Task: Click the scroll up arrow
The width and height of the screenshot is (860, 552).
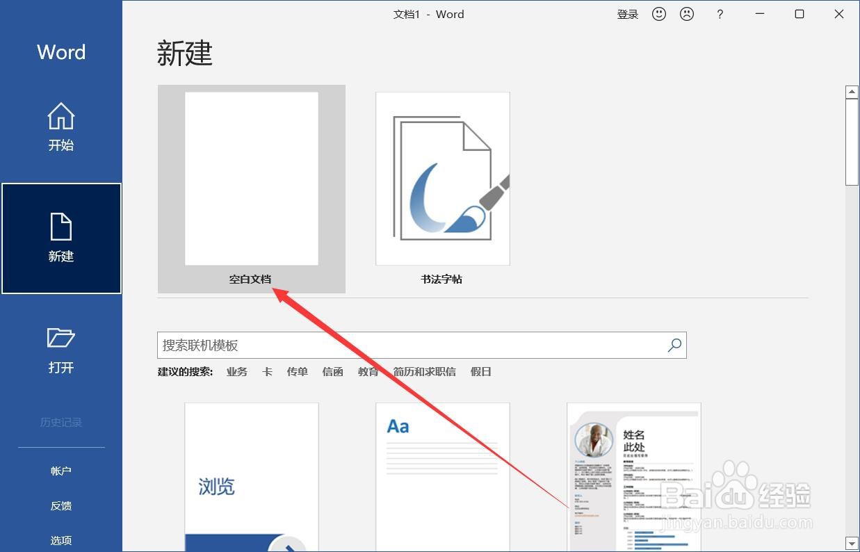Action: 852,92
